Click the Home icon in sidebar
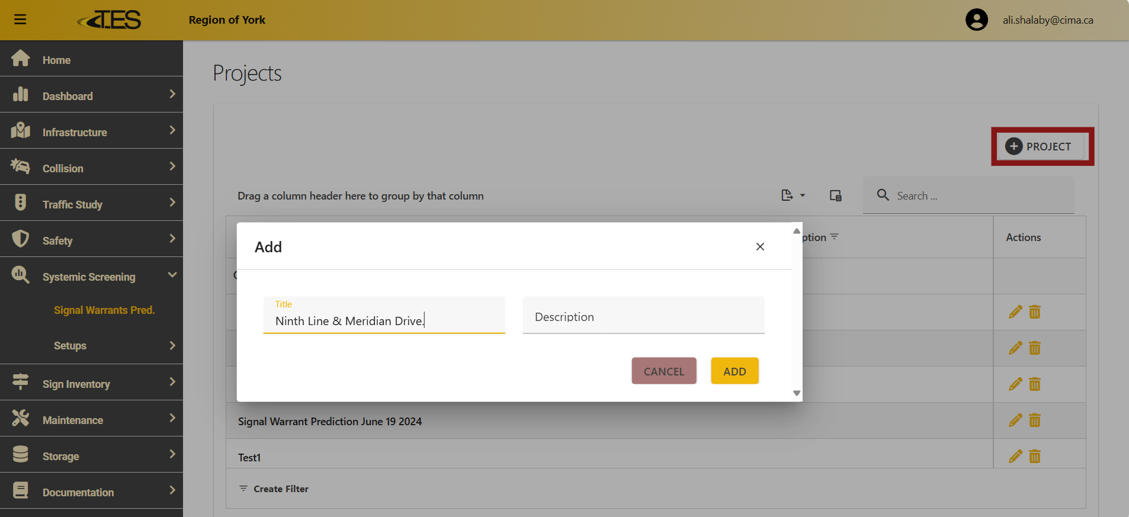The image size is (1129, 517). tap(21, 59)
